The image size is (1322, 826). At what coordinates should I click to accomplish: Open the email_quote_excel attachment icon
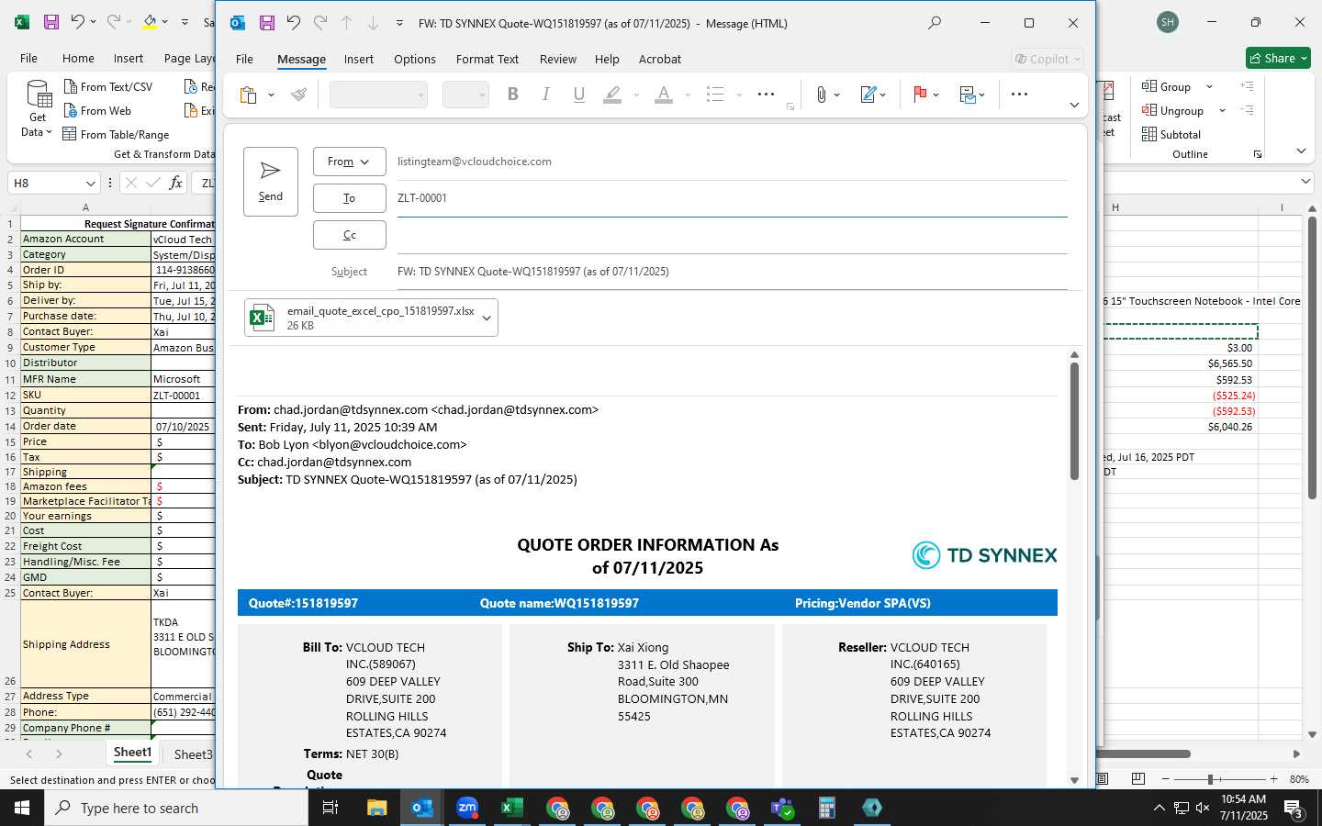point(263,318)
